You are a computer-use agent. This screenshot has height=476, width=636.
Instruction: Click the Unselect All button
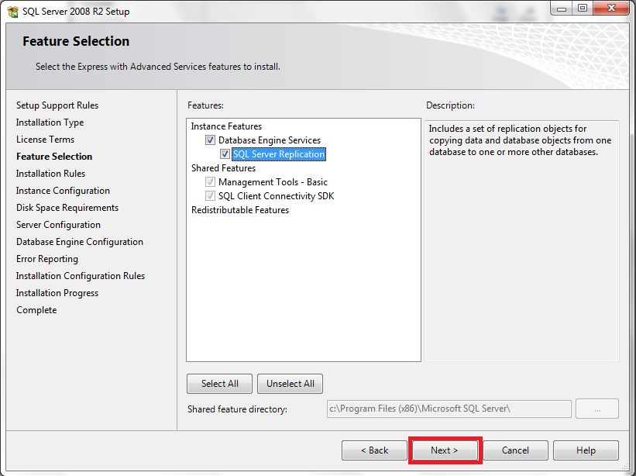290,384
